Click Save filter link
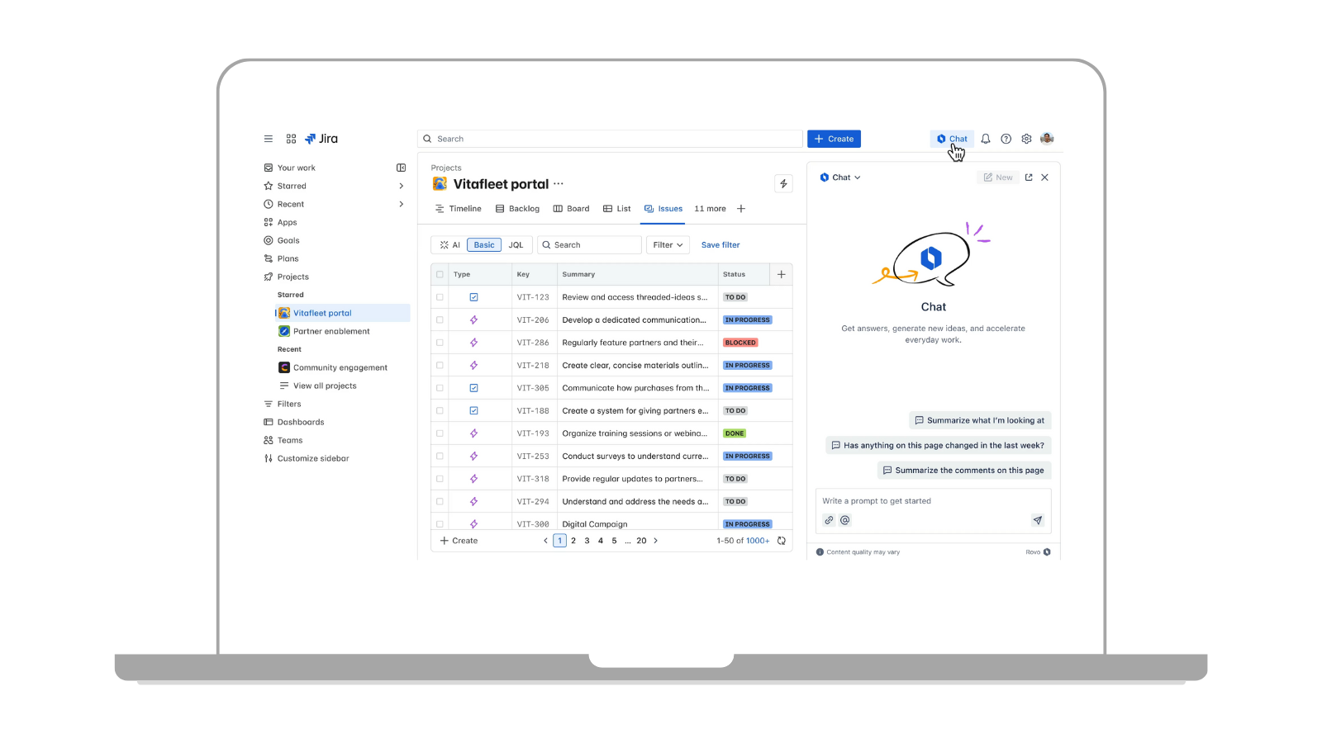1322x743 pixels. (x=720, y=244)
